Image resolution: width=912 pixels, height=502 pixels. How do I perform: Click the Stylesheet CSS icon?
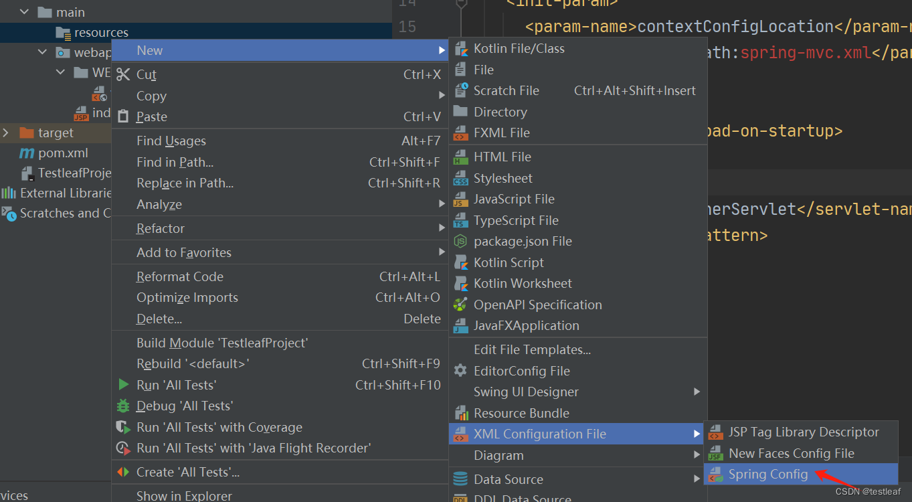pyautogui.click(x=460, y=179)
